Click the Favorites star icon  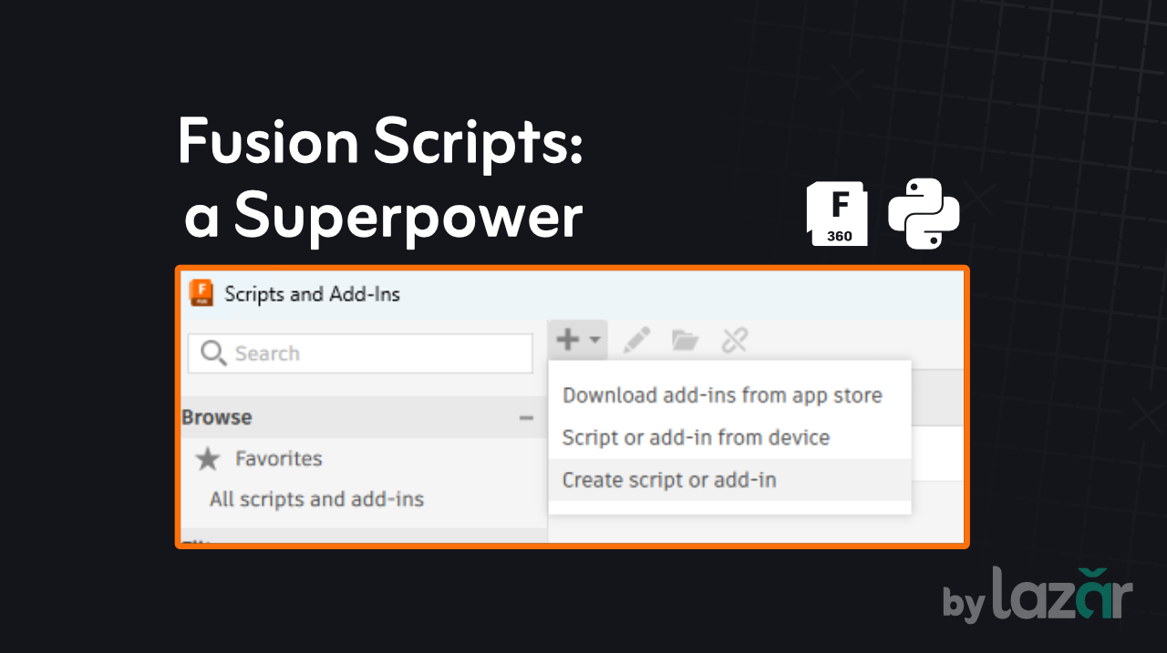(x=208, y=459)
